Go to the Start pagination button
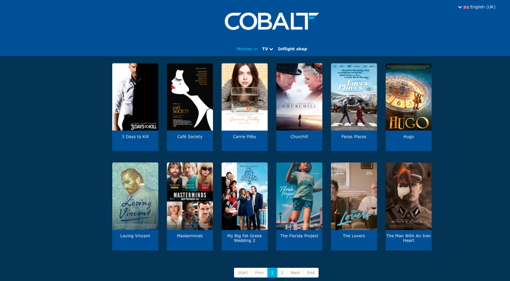 point(242,273)
